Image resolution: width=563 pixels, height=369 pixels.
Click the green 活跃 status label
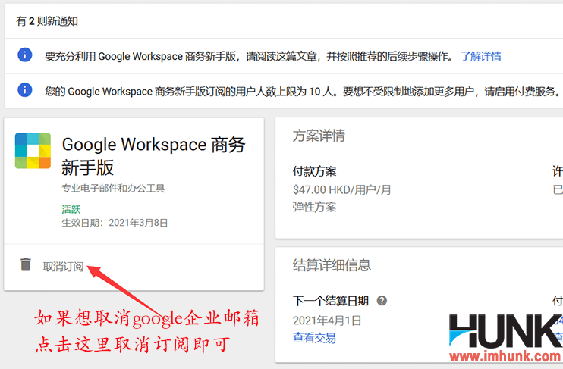coord(71,209)
